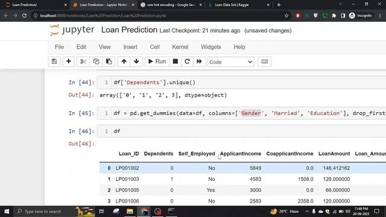This screenshot has height=217, width=386.
Task: Open cell type Code dropdown
Action: (x=230, y=61)
